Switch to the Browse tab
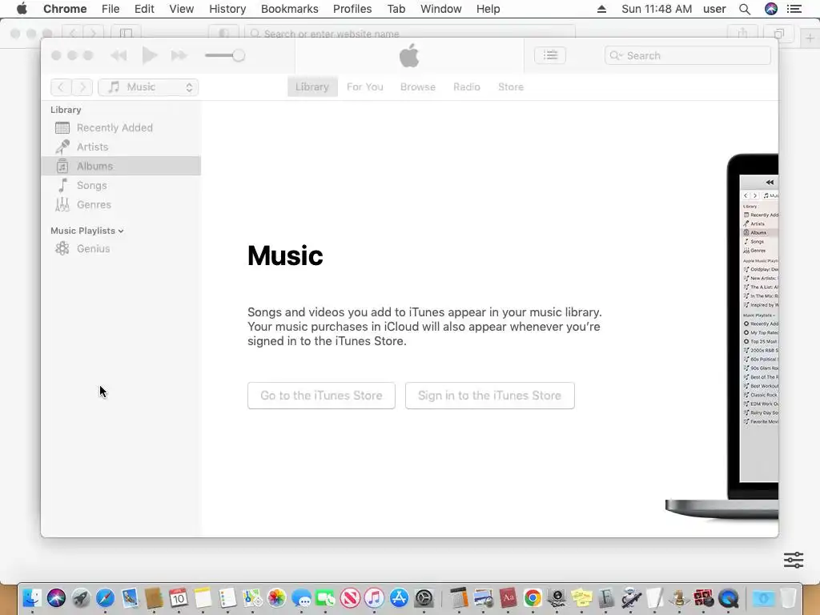 tap(418, 86)
